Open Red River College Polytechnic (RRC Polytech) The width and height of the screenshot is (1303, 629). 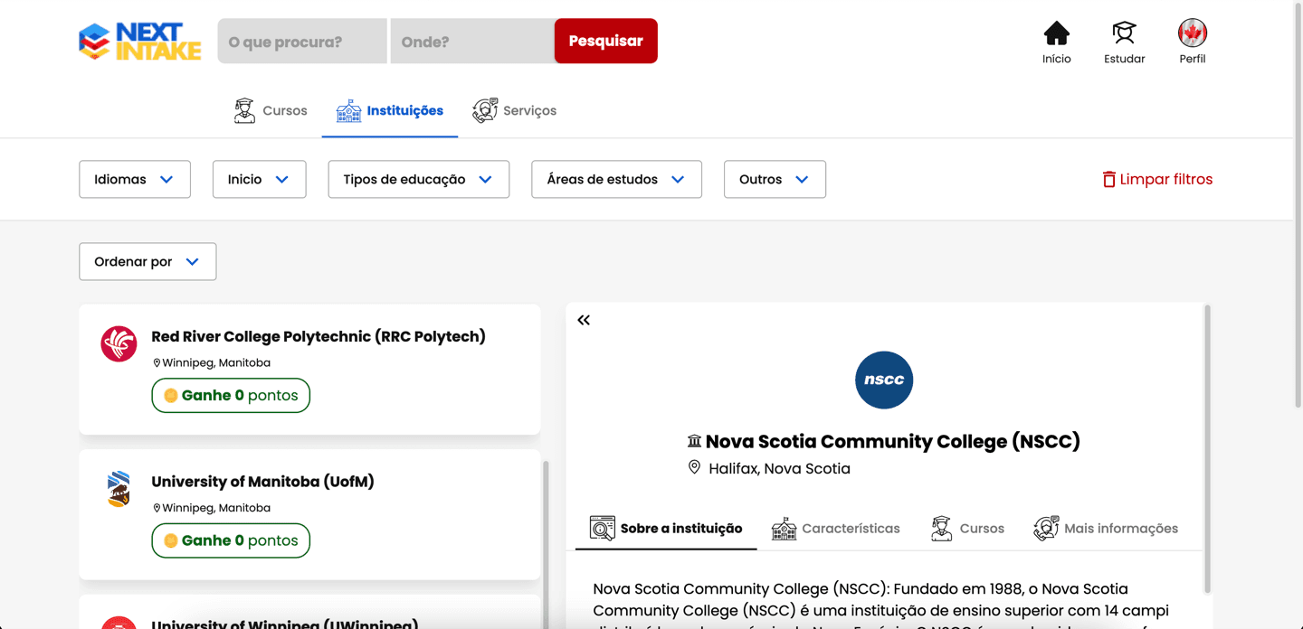tap(319, 336)
